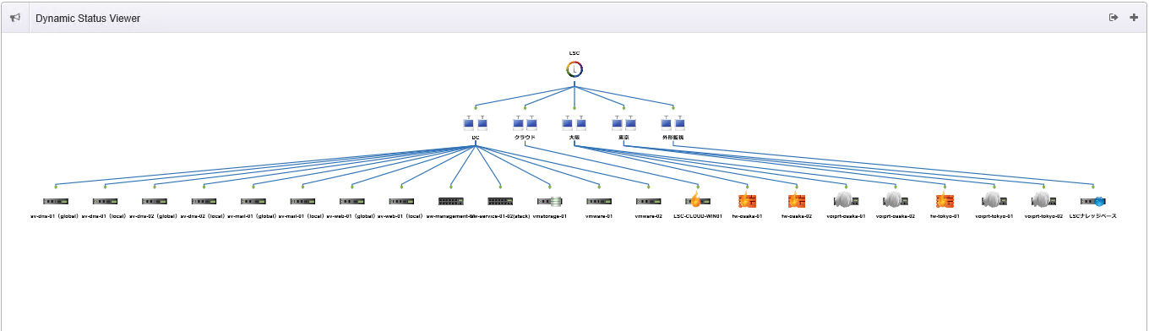Open the fw-tokyo-01 firewall icon

pyautogui.click(x=945, y=201)
